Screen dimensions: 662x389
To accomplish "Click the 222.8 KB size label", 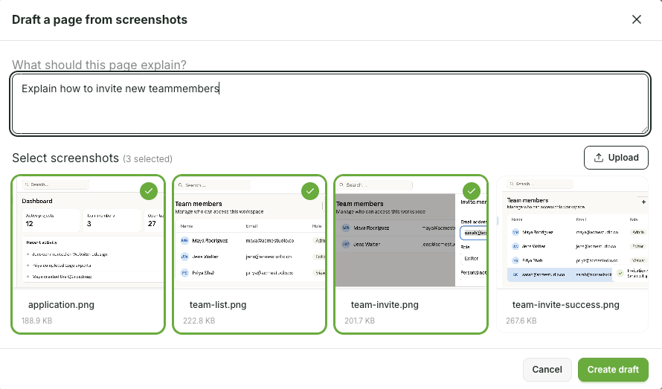I will [199, 321].
